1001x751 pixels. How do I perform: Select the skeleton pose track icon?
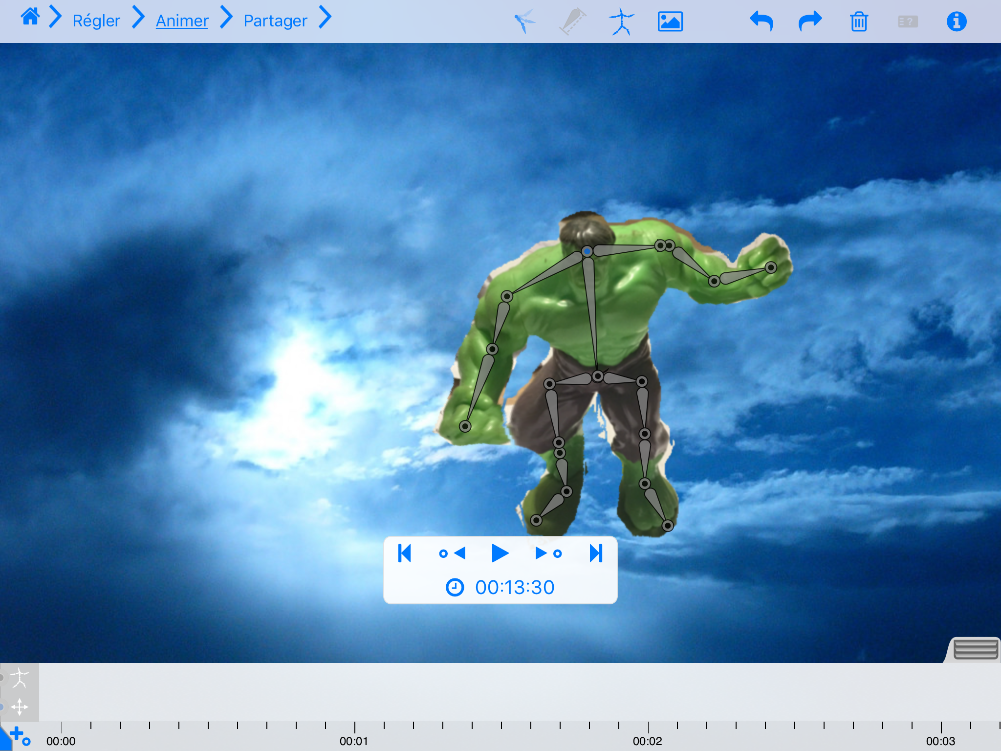pos(20,678)
